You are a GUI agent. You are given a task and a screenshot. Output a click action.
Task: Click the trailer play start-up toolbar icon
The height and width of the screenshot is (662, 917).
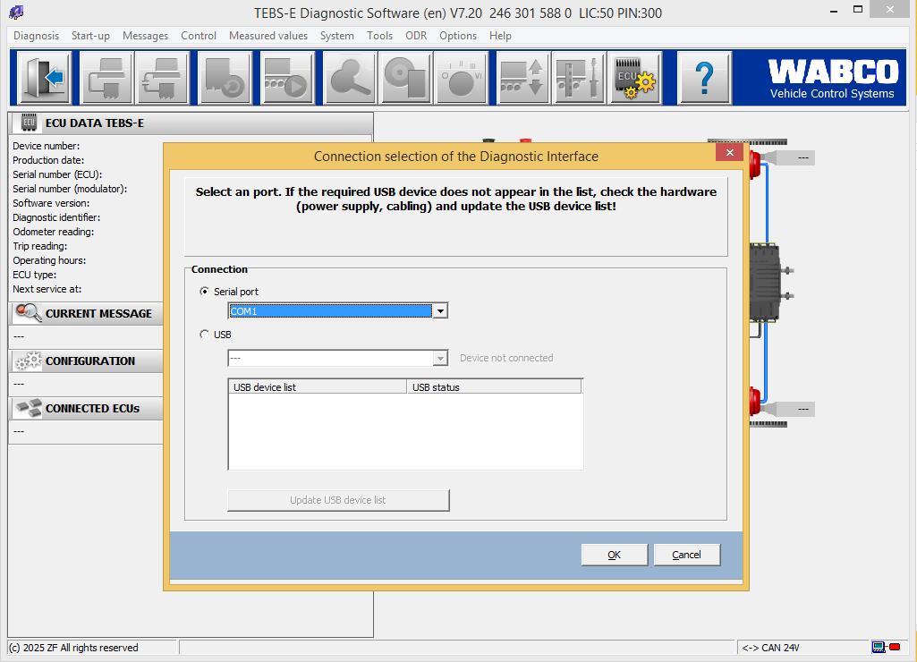(286, 78)
